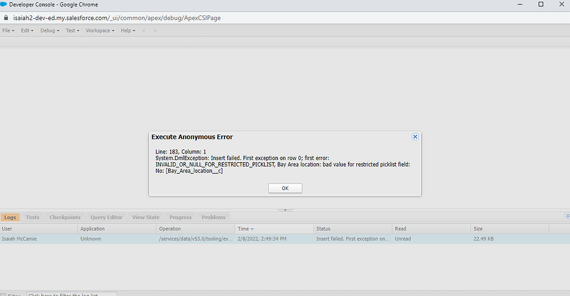Switch to the Tests tab
The width and height of the screenshot is (570, 296).
pos(32,217)
